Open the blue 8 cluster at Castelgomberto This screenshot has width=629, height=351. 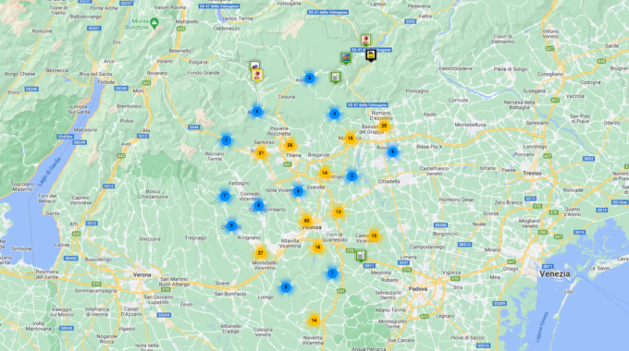click(x=259, y=206)
